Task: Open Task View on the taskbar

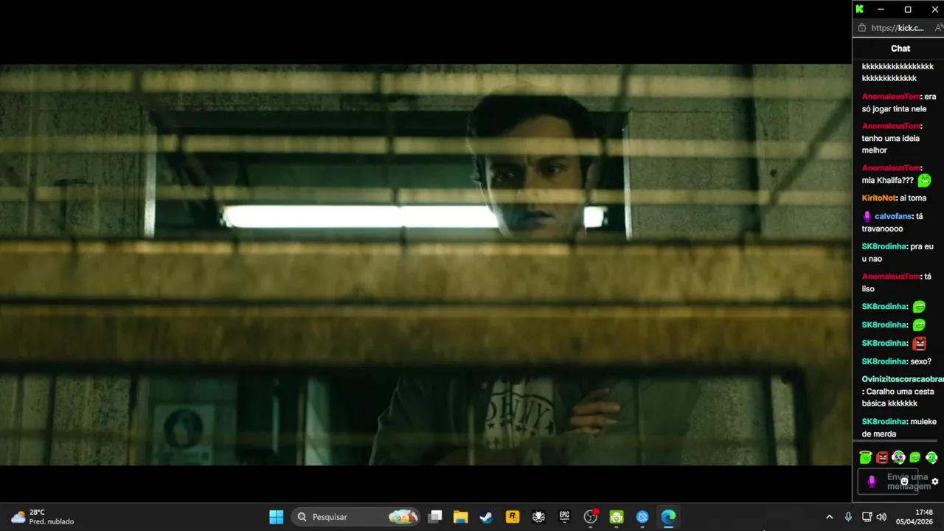Action: [436, 517]
